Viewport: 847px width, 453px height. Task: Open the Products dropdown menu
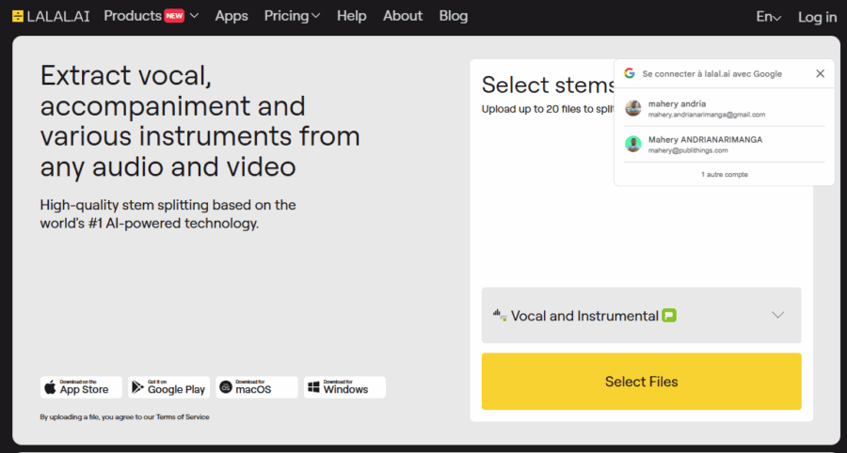(151, 16)
